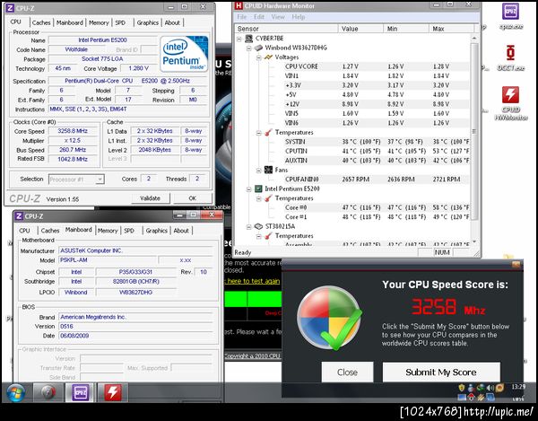Image resolution: width=538 pixels, height=421 pixels.
Task: Open the Edit menu in Hardware Monitor
Action: pyautogui.click(x=259, y=17)
